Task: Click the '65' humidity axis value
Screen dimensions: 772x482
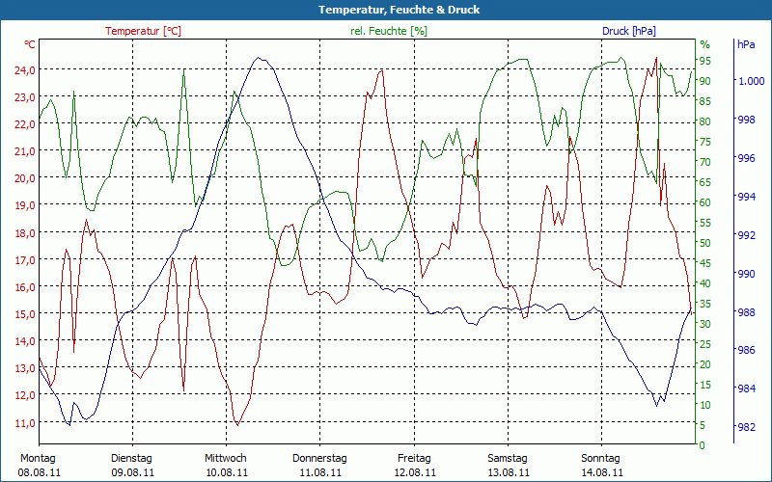Action: coord(705,182)
